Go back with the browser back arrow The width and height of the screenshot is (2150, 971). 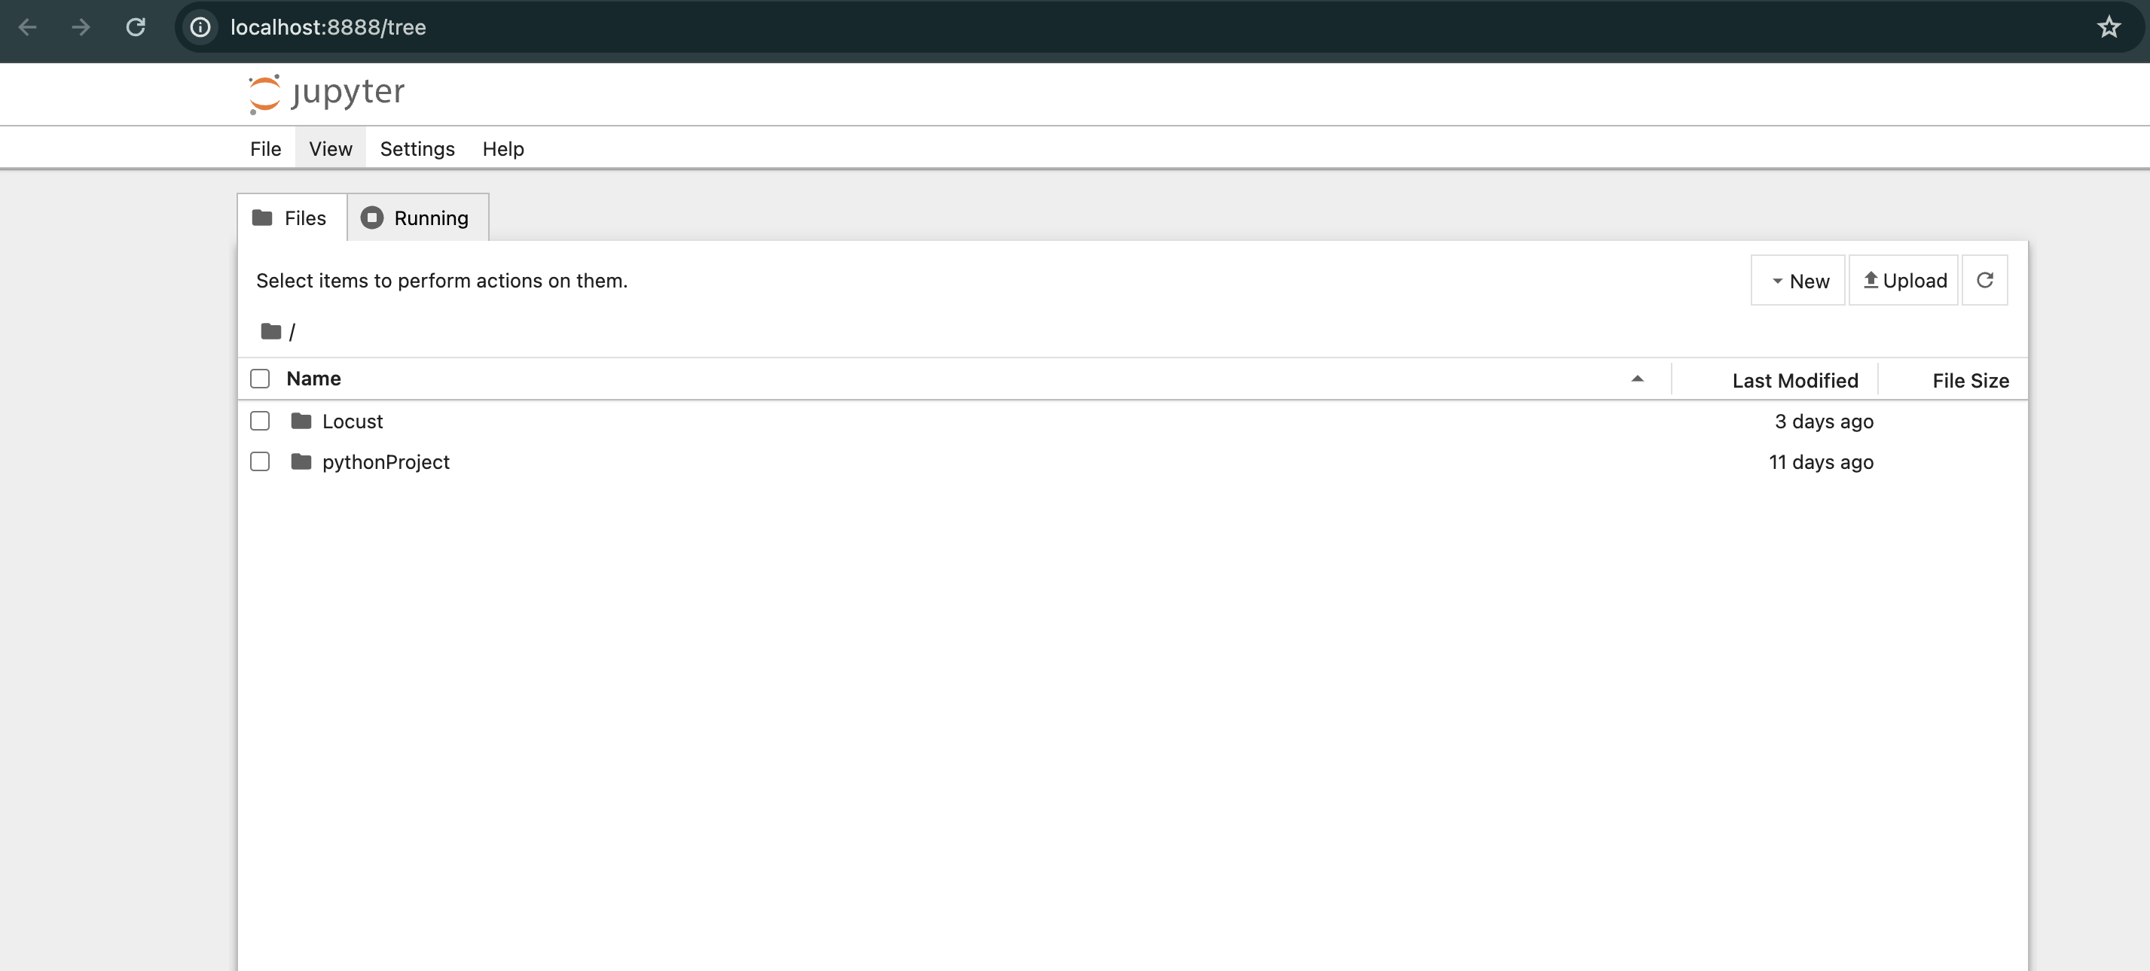(x=28, y=26)
